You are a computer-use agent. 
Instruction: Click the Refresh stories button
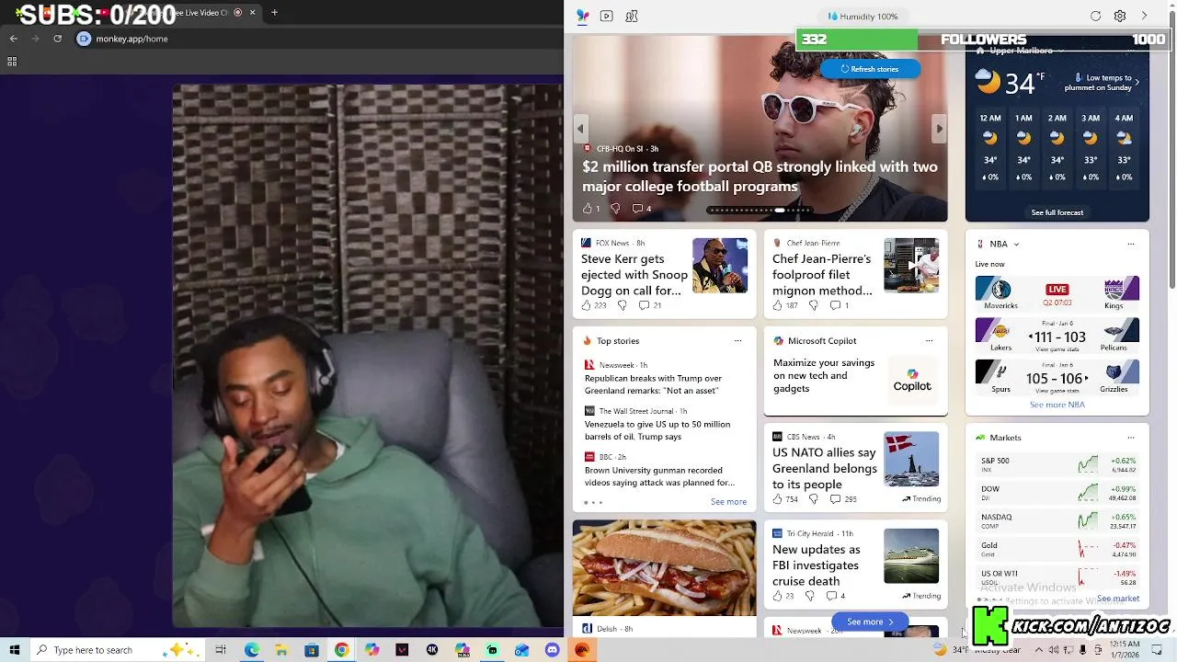(x=869, y=69)
